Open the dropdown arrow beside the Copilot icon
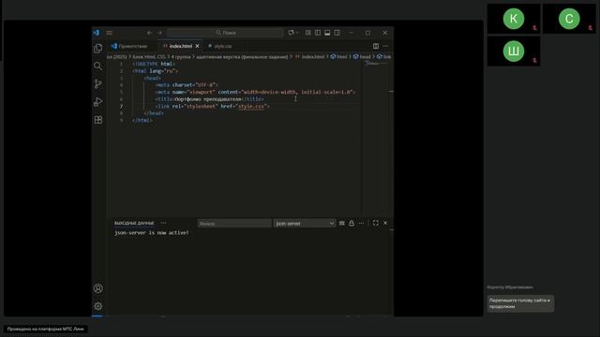600x337 pixels. tap(297, 33)
